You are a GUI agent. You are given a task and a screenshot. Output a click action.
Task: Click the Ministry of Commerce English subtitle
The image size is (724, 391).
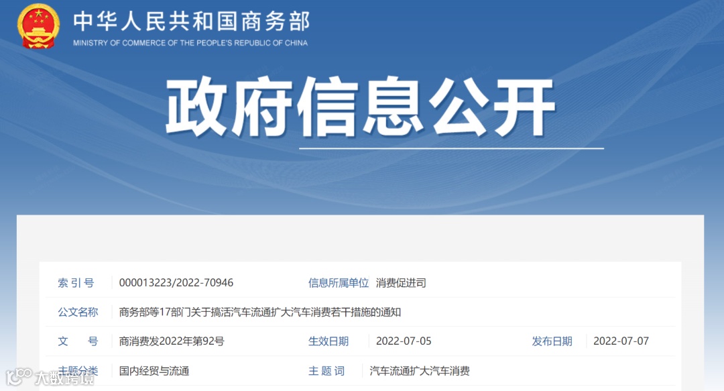(x=190, y=43)
